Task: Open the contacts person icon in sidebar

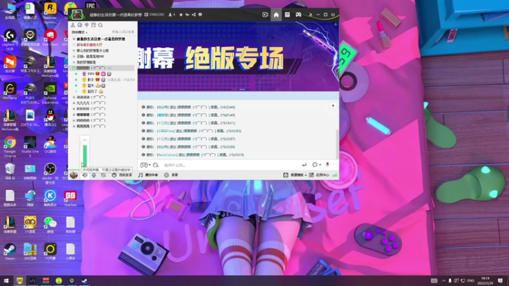Action: pos(73,25)
